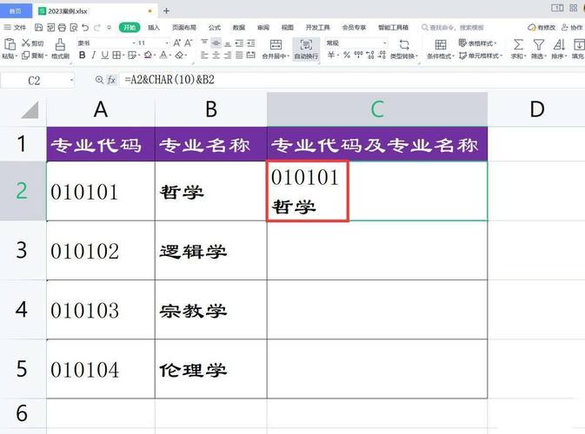585x434 pixels.
Task: Open a new tab with plus button
Action: (x=166, y=10)
